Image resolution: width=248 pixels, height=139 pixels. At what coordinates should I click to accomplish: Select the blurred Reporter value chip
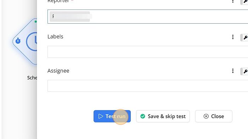point(70,16)
